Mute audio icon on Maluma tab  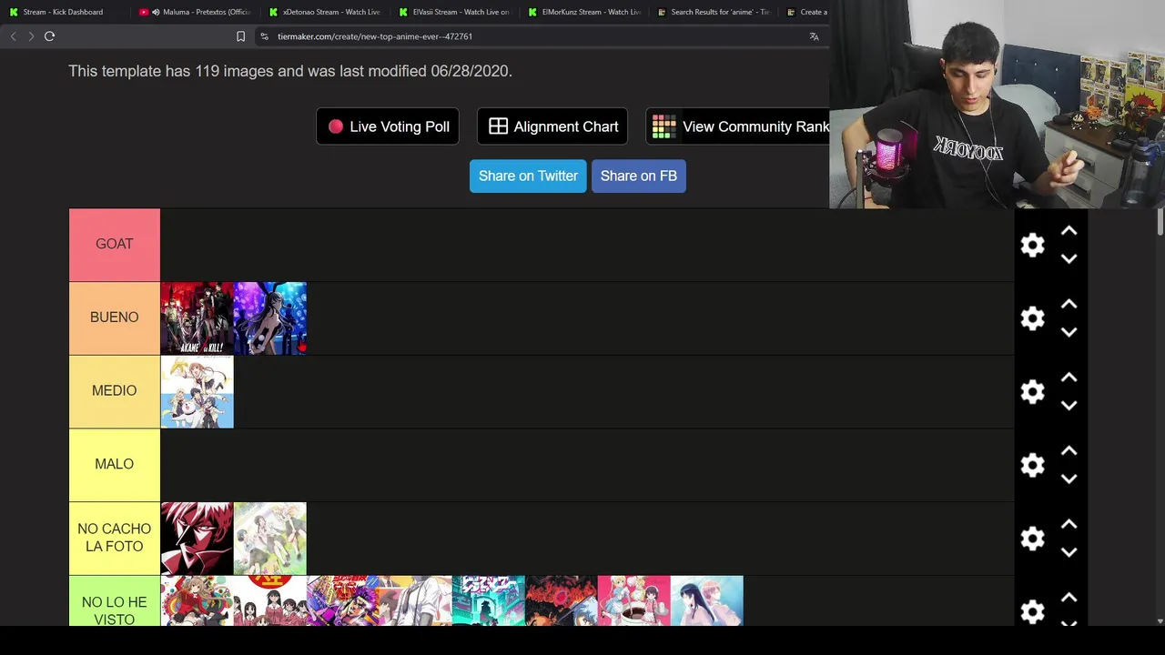pyautogui.click(x=156, y=12)
